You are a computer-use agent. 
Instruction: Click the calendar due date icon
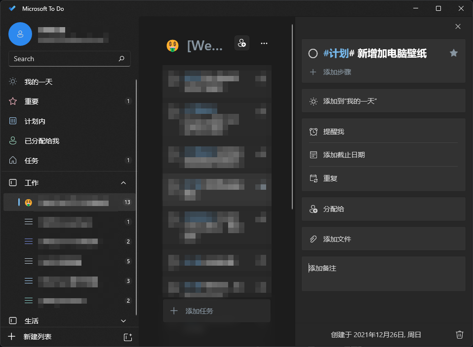(314, 155)
